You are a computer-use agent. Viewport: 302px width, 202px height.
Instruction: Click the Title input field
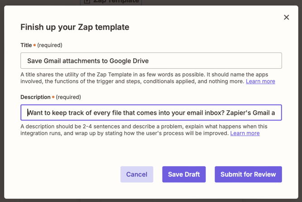coord(151,61)
